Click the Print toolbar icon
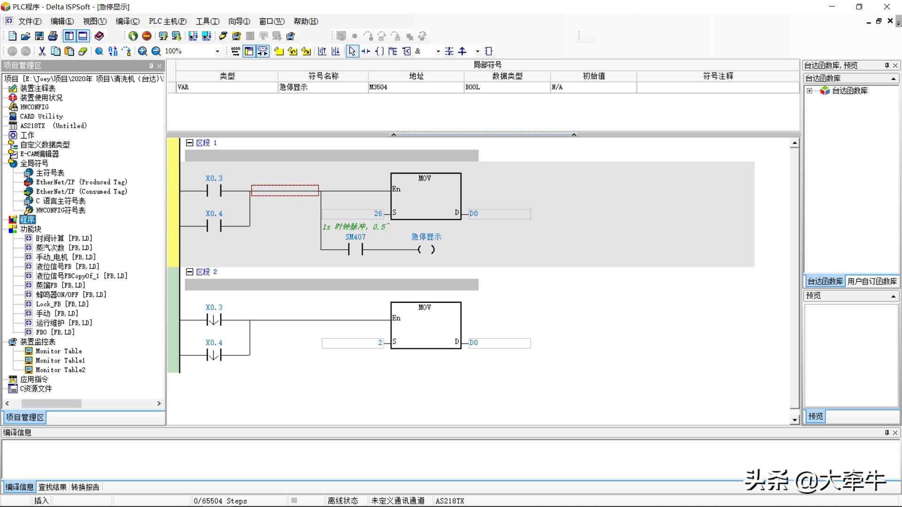This screenshot has width=902, height=507. click(53, 36)
